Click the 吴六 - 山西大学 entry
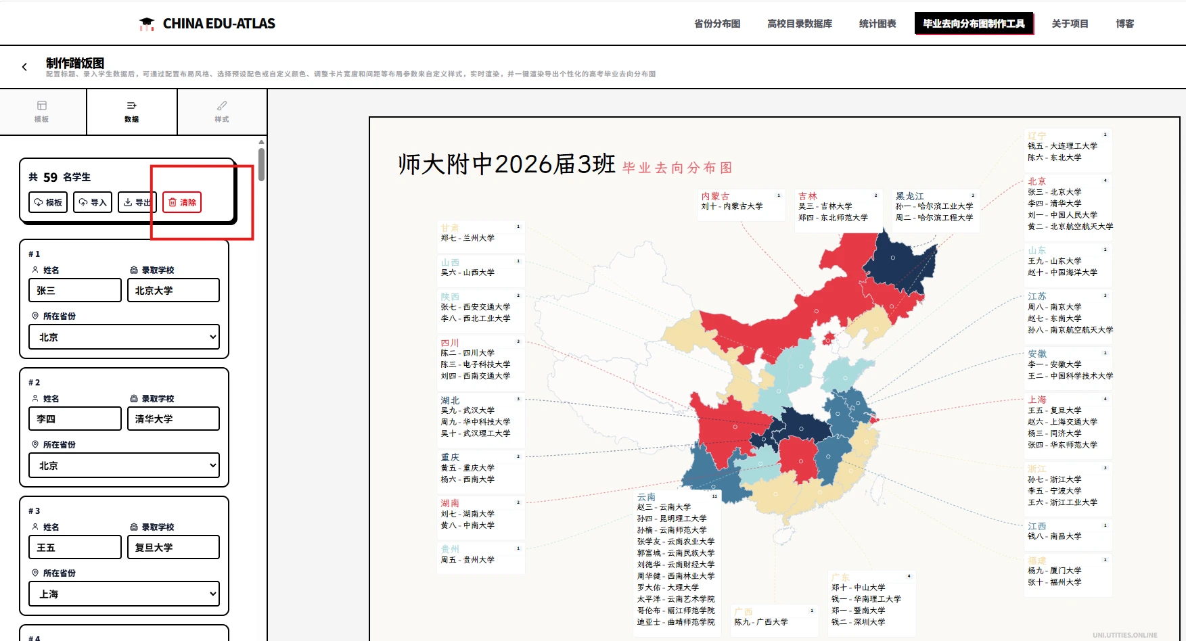This screenshot has width=1186, height=641. 467,272
